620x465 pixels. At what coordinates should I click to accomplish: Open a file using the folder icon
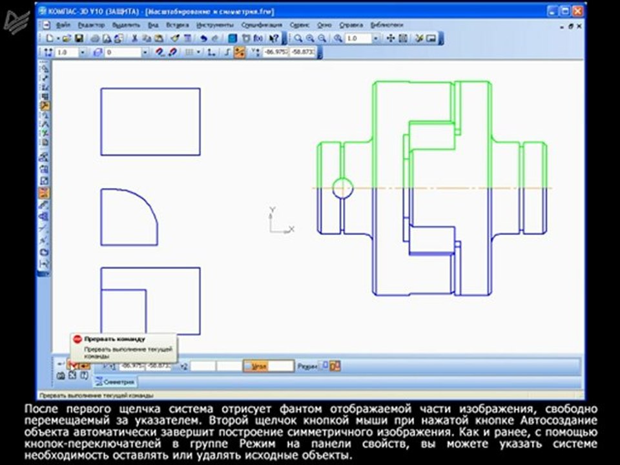(x=67, y=38)
